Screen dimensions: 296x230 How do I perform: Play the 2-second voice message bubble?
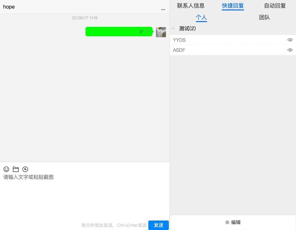tap(119, 32)
